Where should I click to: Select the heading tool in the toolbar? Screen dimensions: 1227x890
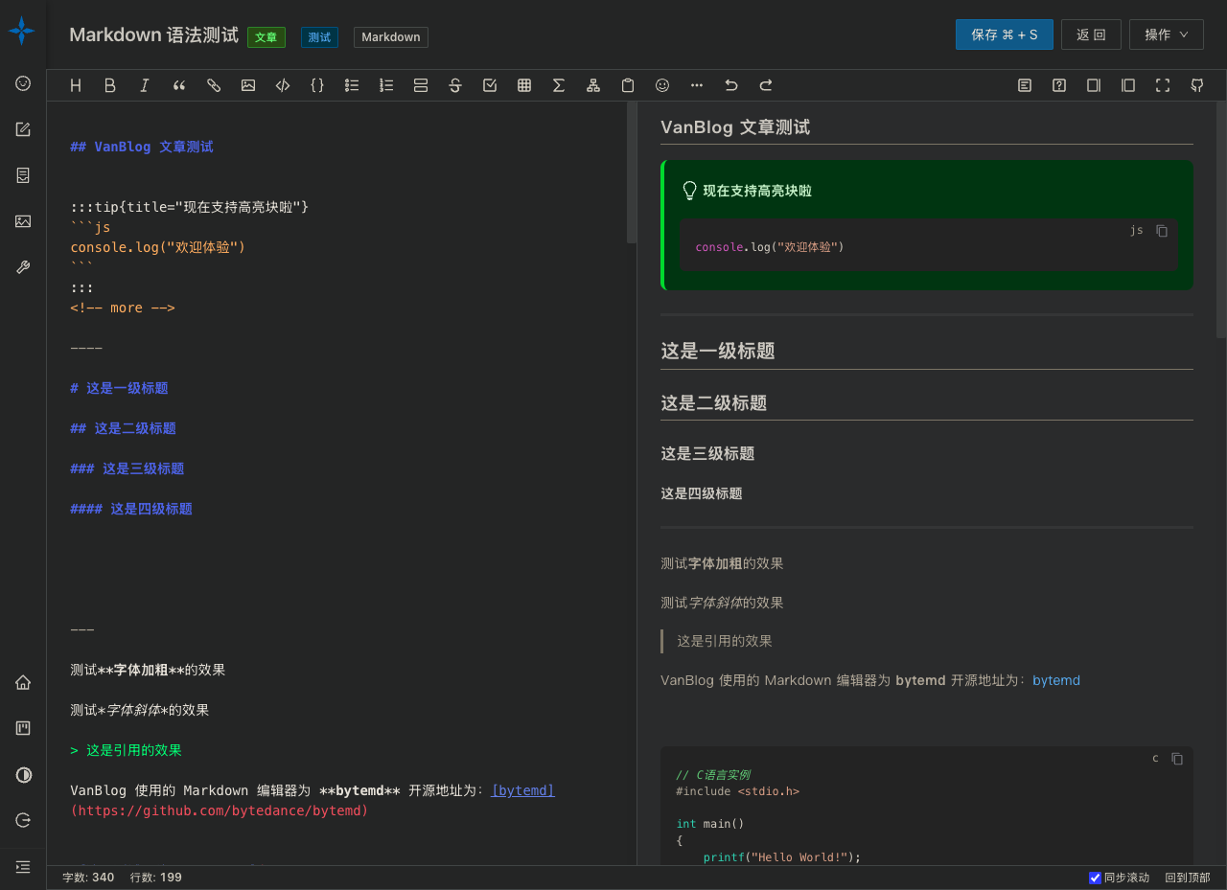tap(76, 85)
